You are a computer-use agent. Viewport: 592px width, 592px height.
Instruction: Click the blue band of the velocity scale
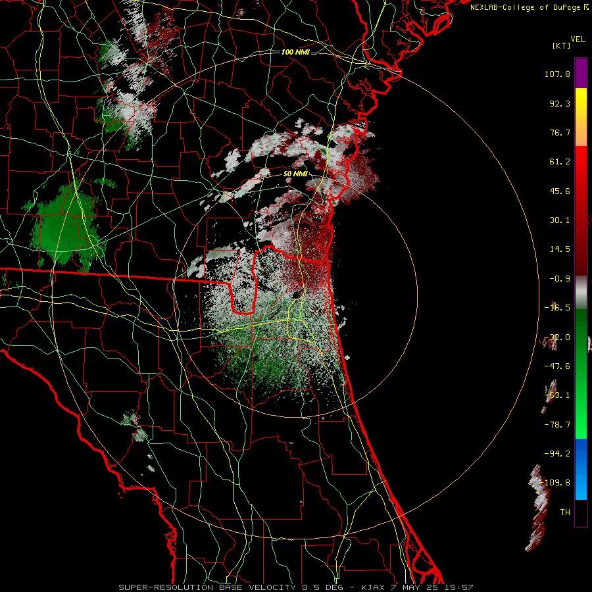(x=581, y=469)
